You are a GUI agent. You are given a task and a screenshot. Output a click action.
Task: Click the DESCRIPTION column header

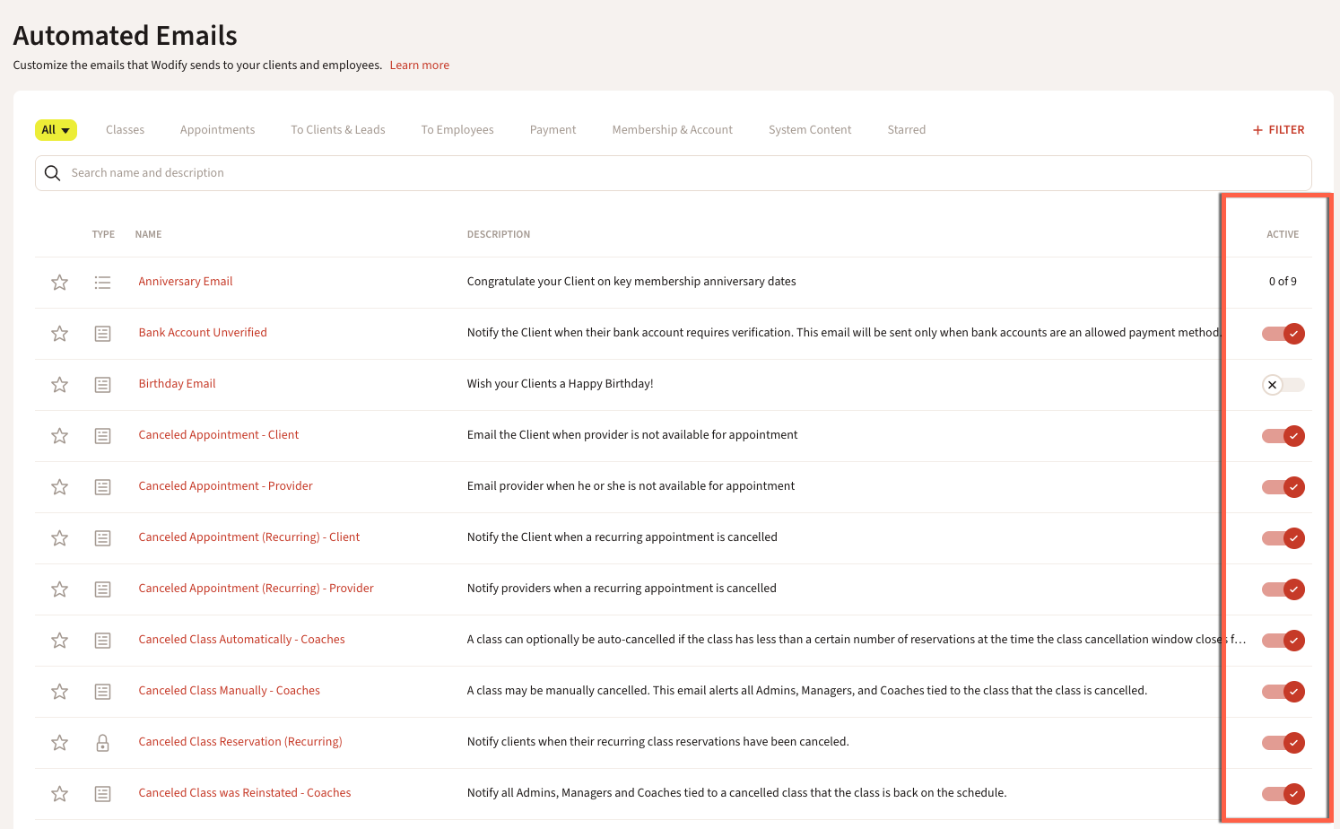coord(499,235)
